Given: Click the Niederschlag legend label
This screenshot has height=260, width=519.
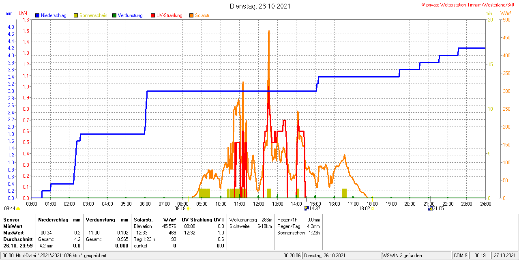Looking at the screenshot, I should tap(54, 15).
